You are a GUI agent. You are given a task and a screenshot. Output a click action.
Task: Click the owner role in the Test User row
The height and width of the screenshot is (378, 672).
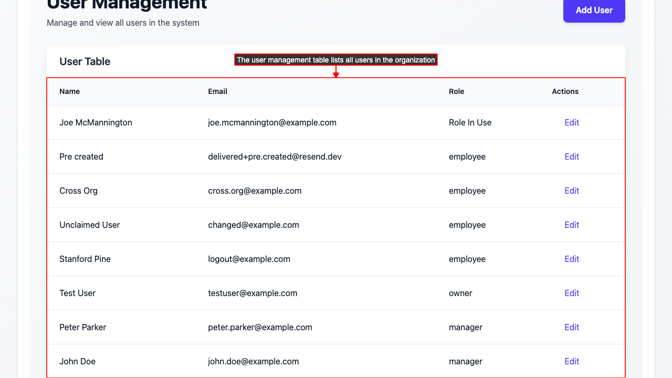tap(460, 293)
